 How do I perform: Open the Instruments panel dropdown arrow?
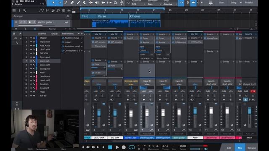click(79, 34)
